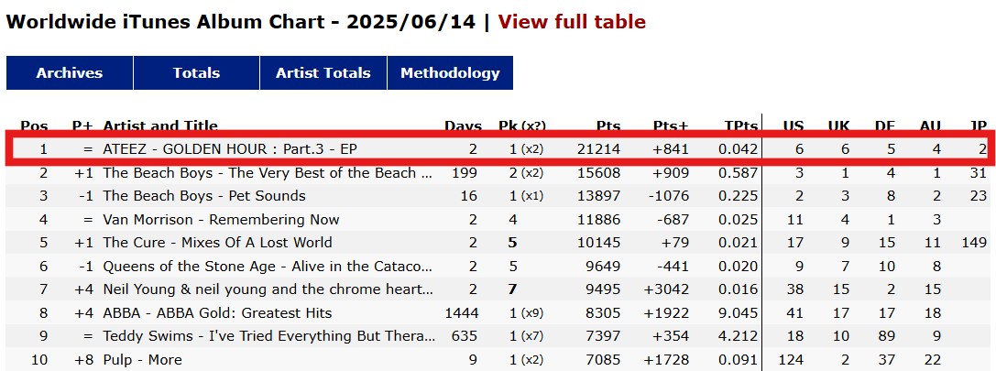The image size is (996, 371).
Task: Open the Archives tab
Action: 70,73
